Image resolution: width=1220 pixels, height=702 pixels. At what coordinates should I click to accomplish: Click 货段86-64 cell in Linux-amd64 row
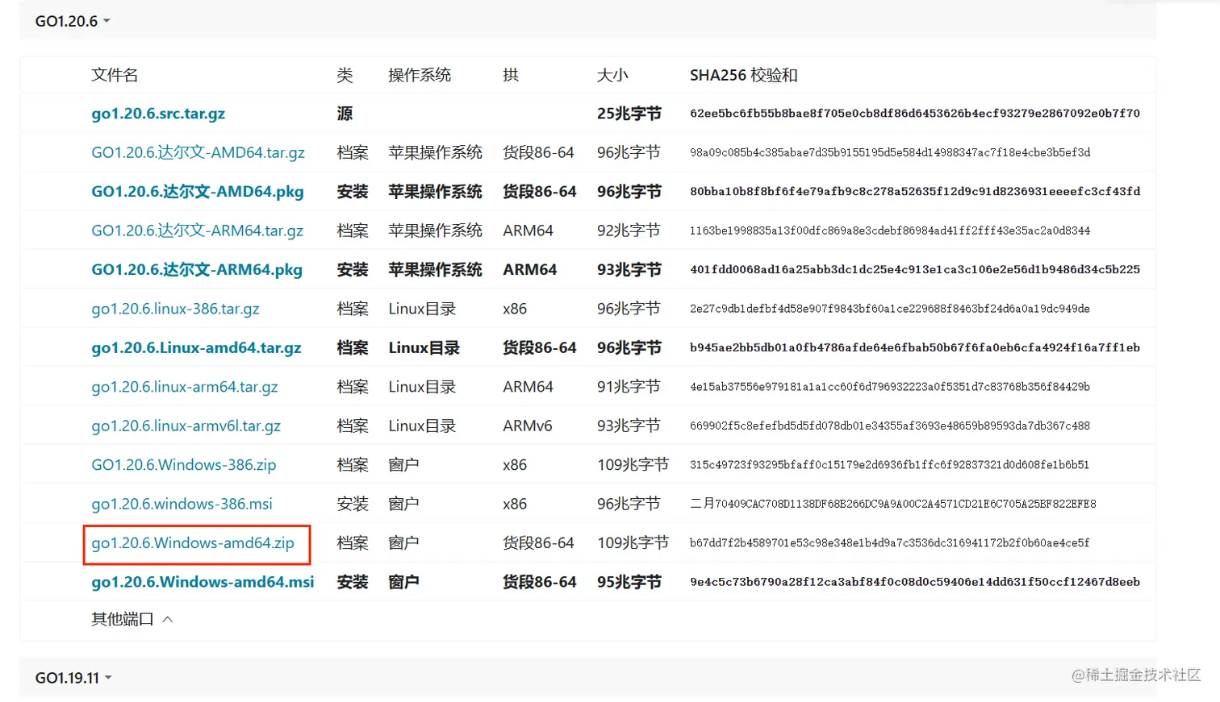(540, 348)
